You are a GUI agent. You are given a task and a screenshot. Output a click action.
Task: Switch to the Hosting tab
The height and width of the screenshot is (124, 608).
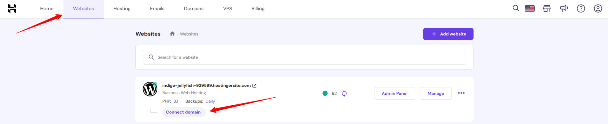click(x=122, y=9)
